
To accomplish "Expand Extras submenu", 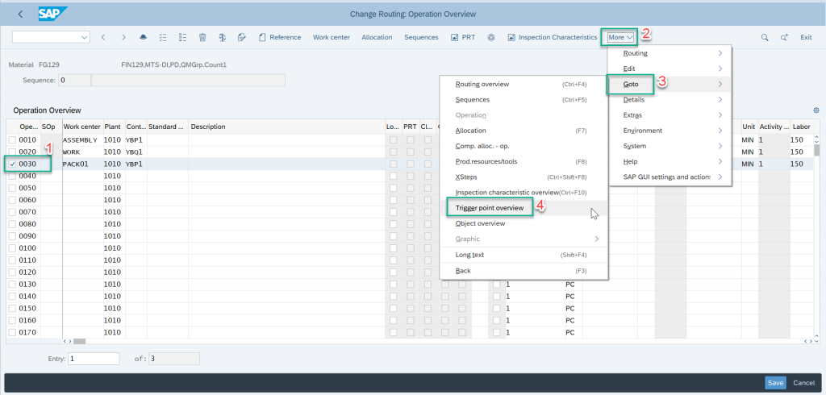I will [x=670, y=114].
